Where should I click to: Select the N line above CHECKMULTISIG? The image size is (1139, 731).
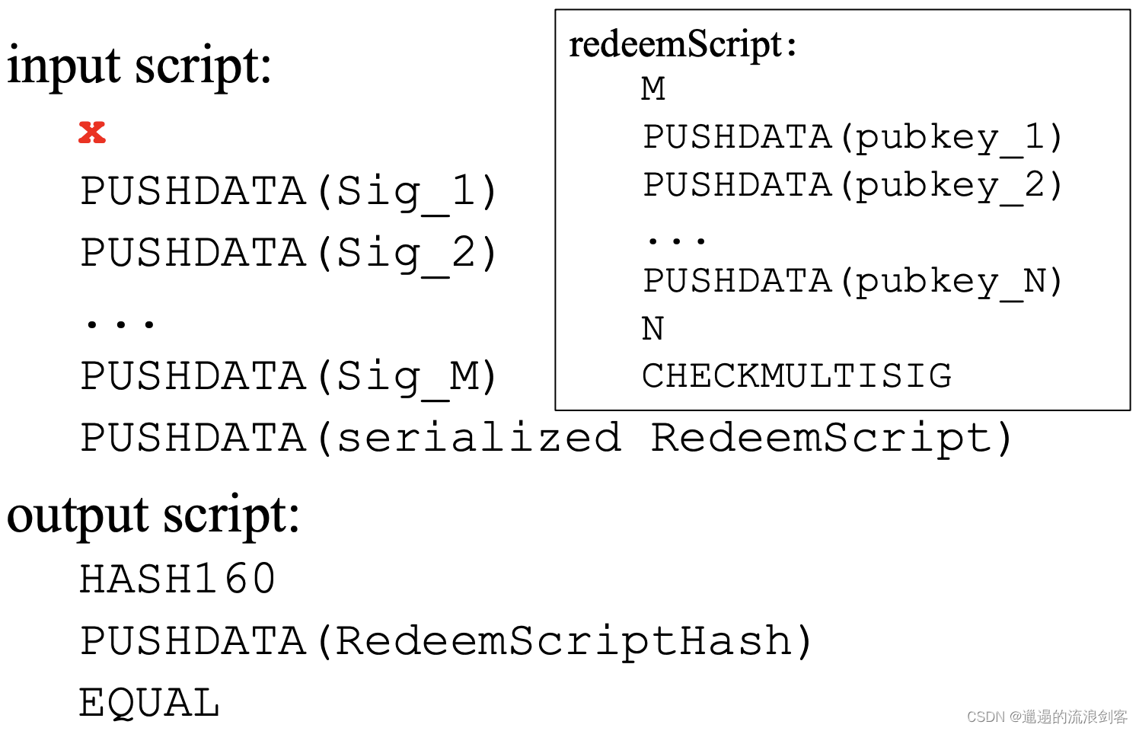point(653,329)
